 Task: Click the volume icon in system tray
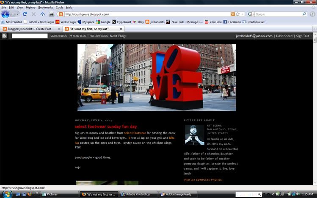coord(298,194)
